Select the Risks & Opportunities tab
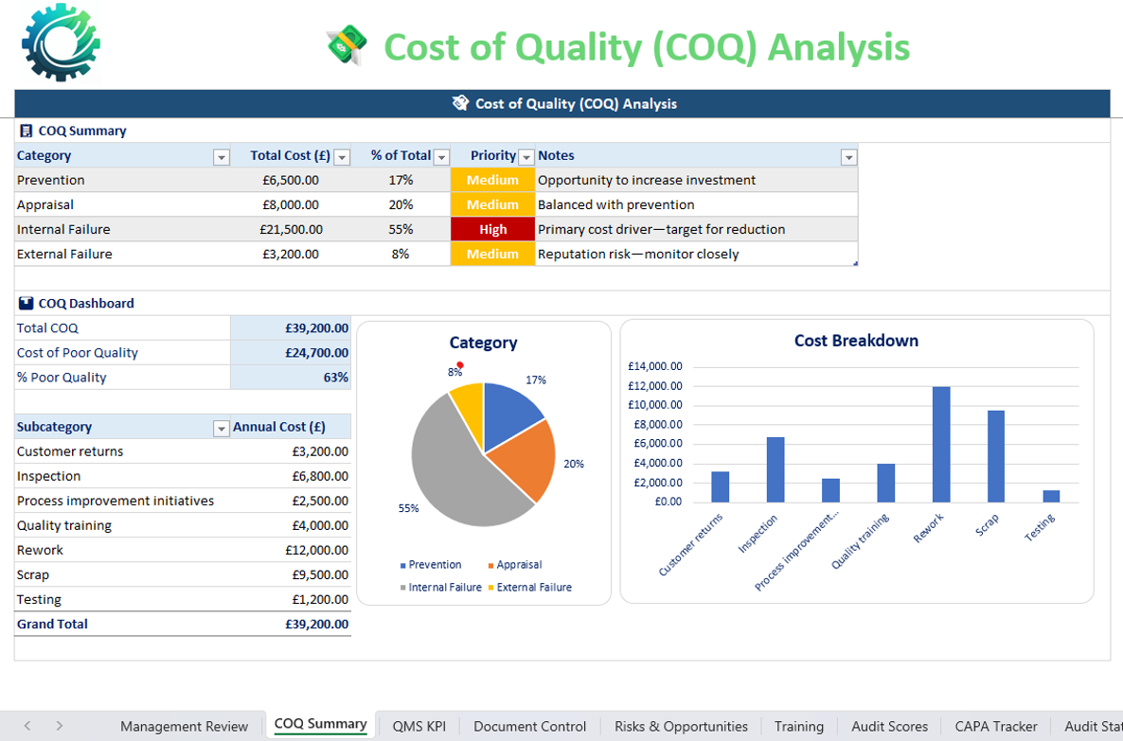This screenshot has width=1123, height=741. point(681,726)
